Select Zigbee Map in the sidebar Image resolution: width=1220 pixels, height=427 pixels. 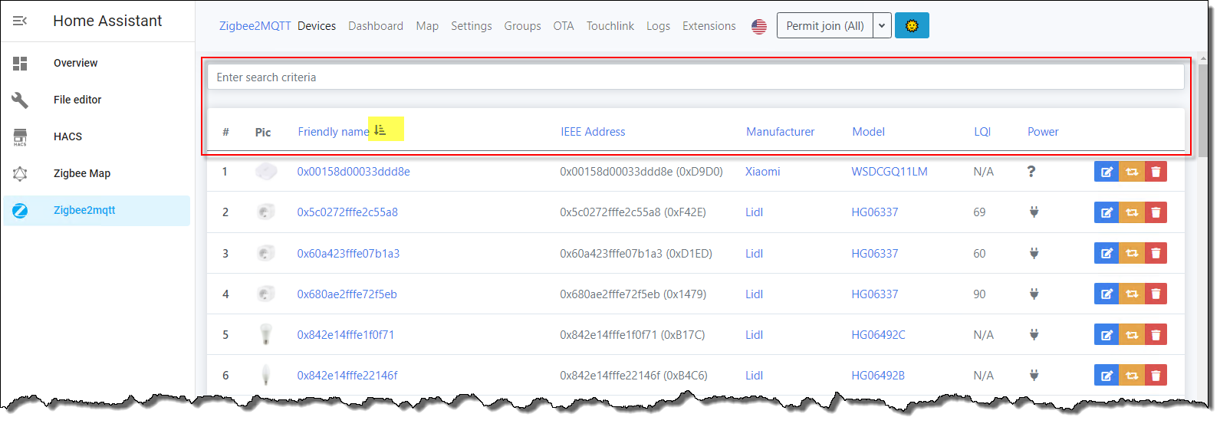point(97,173)
